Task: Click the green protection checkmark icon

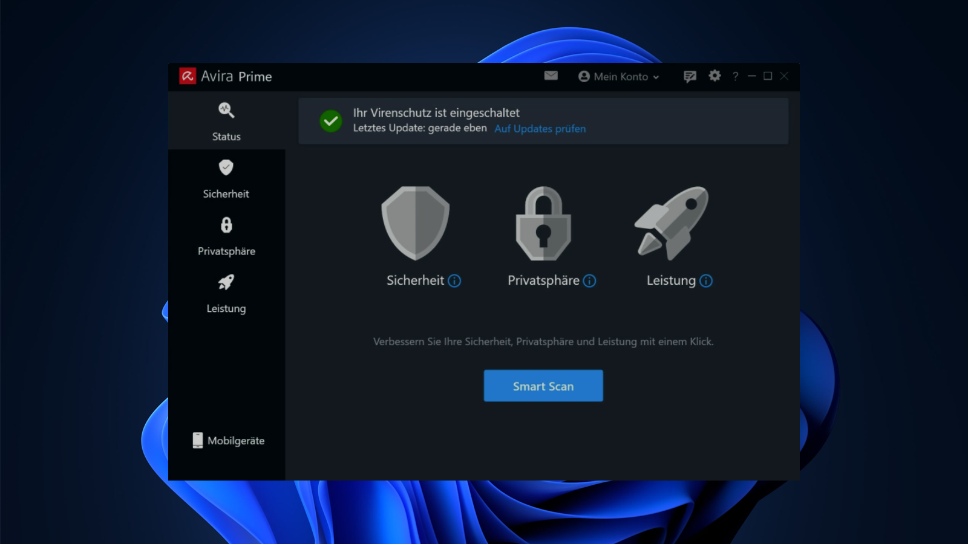Action: (331, 121)
